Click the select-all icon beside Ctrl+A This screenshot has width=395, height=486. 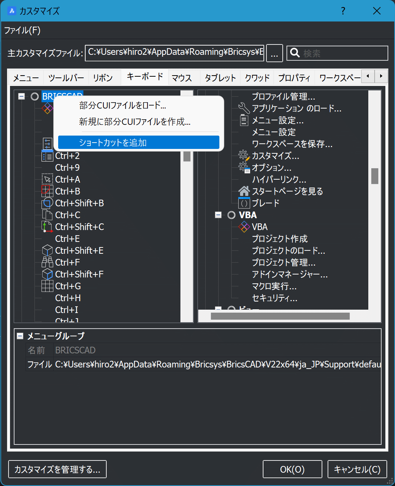pos(47,179)
